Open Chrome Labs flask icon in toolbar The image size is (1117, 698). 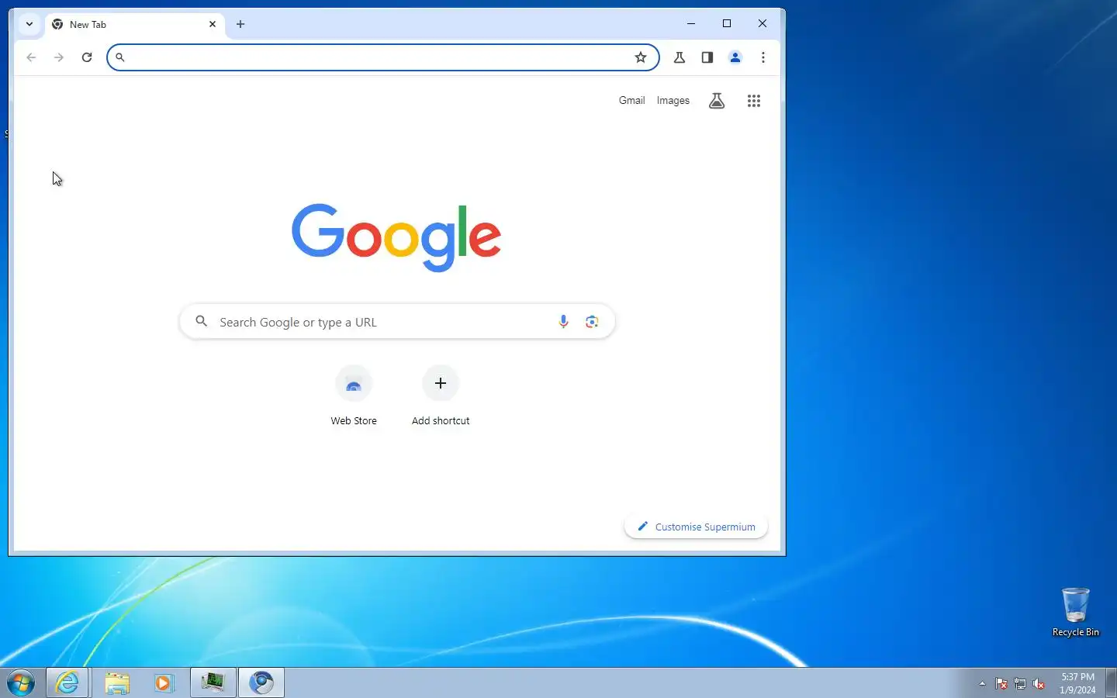pos(680,57)
